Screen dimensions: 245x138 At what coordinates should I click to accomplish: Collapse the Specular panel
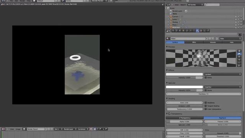point(167,83)
